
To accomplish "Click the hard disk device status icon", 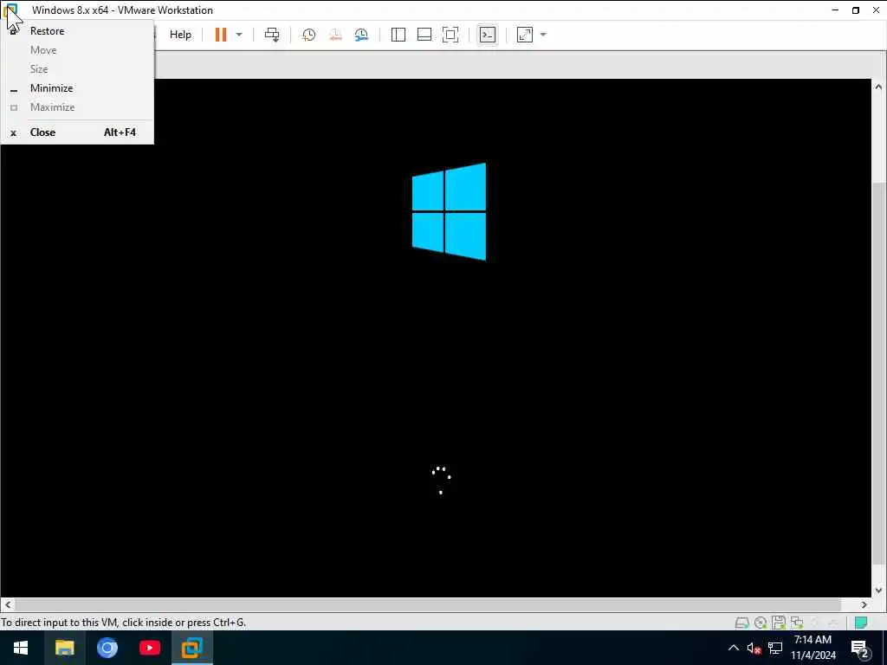I will [741, 623].
